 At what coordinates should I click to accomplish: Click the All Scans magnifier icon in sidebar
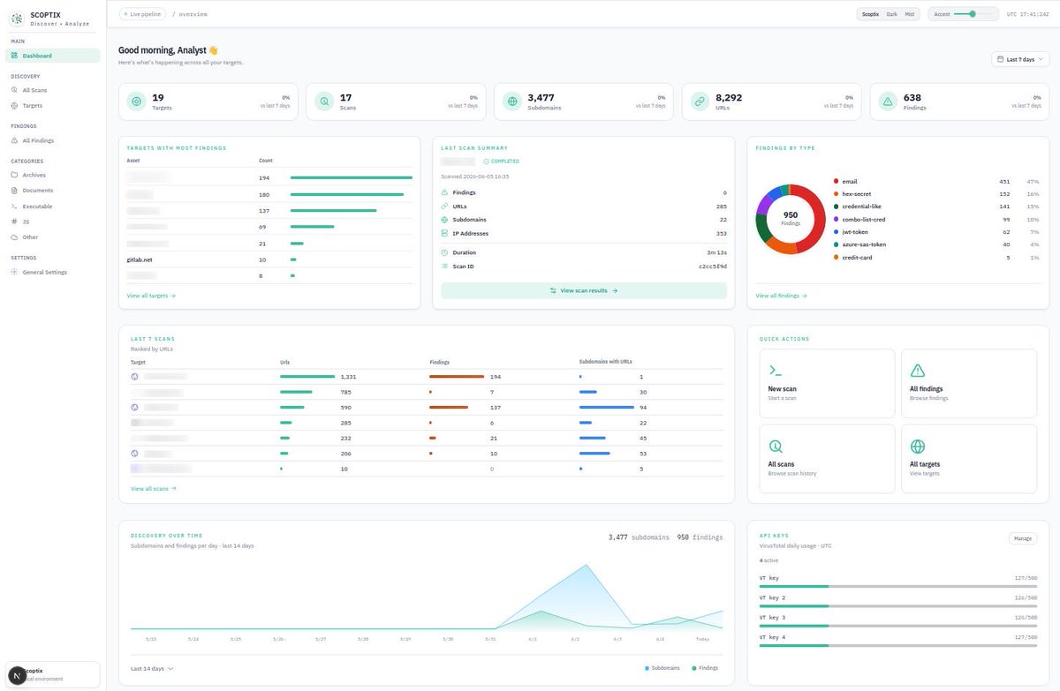14,90
